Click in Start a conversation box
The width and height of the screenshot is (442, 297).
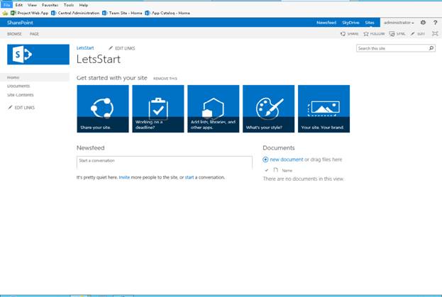[x=165, y=162]
